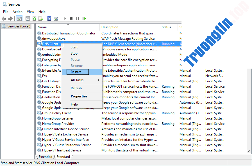The height and width of the screenshot is (166, 252).
Task: Click the Export List toolbar icon
Action: [x=41, y=18]
